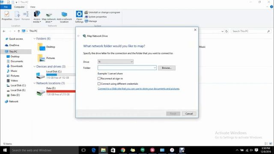The height and width of the screenshot is (154, 274).
Task: Click Manage in the System group
Action: (91, 21)
